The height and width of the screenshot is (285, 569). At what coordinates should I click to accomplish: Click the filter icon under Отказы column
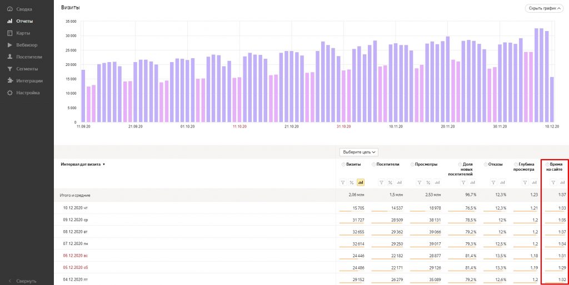pyautogui.click(x=492, y=182)
